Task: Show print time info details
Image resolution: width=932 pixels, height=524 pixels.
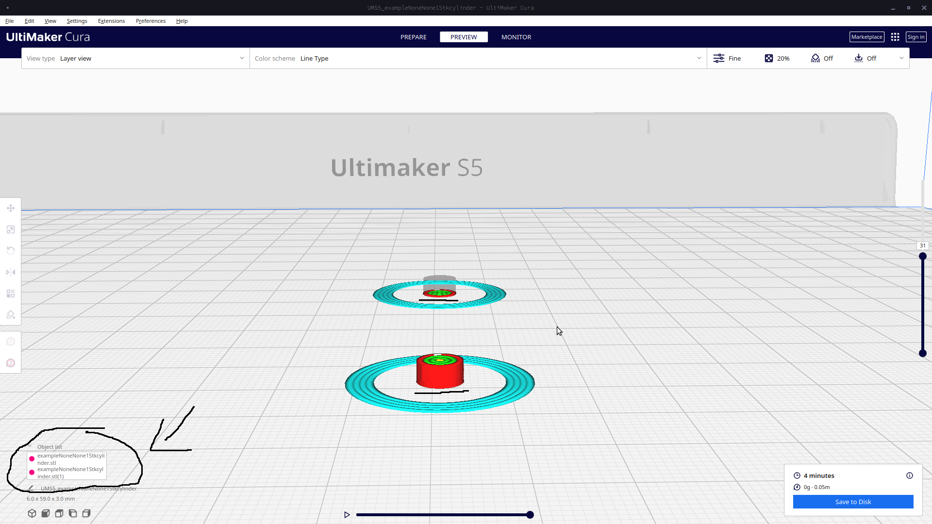Action: pyautogui.click(x=910, y=475)
